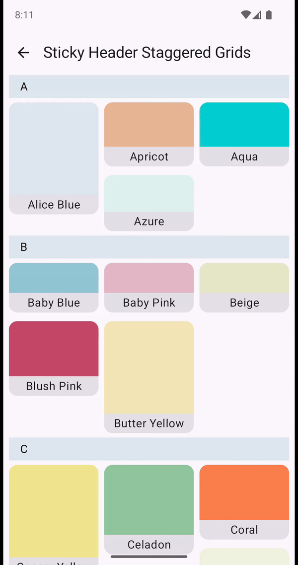
Task: Select the Celadon card
Action: tap(149, 504)
